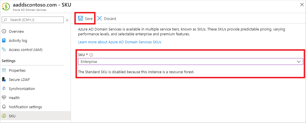Click the Properties bars icon
Screen dimensions: 306x123
(x=4, y=70)
